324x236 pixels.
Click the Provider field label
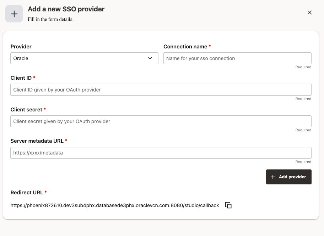21,47
